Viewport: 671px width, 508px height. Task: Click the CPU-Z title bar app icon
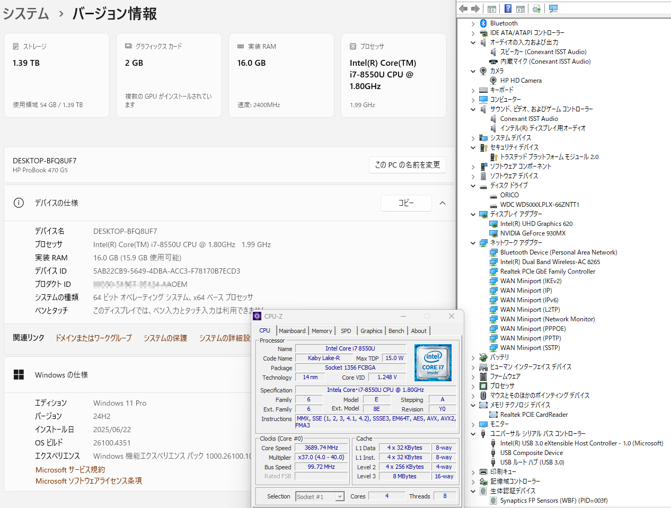tap(258, 316)
